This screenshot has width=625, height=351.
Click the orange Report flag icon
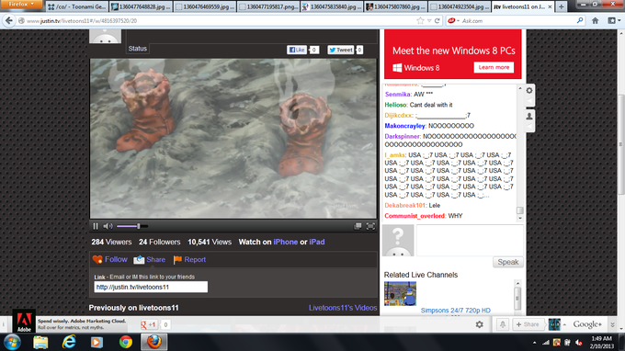[177, 260]
